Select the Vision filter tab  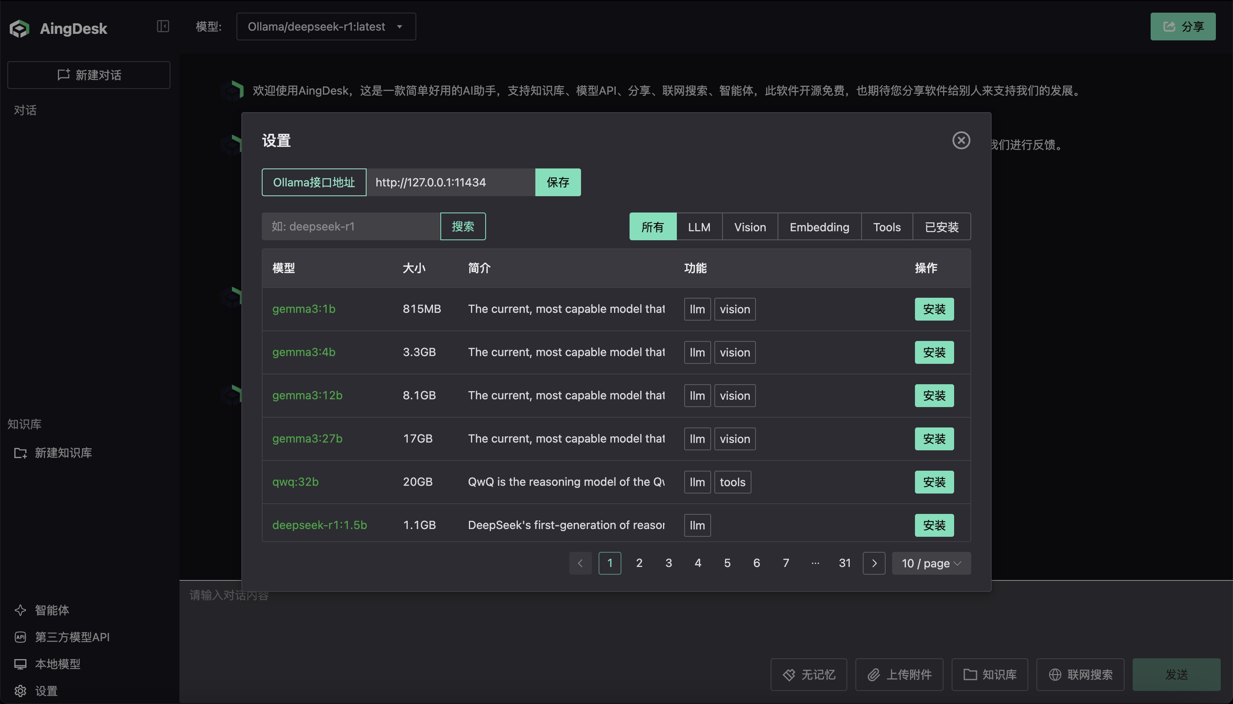750,227
